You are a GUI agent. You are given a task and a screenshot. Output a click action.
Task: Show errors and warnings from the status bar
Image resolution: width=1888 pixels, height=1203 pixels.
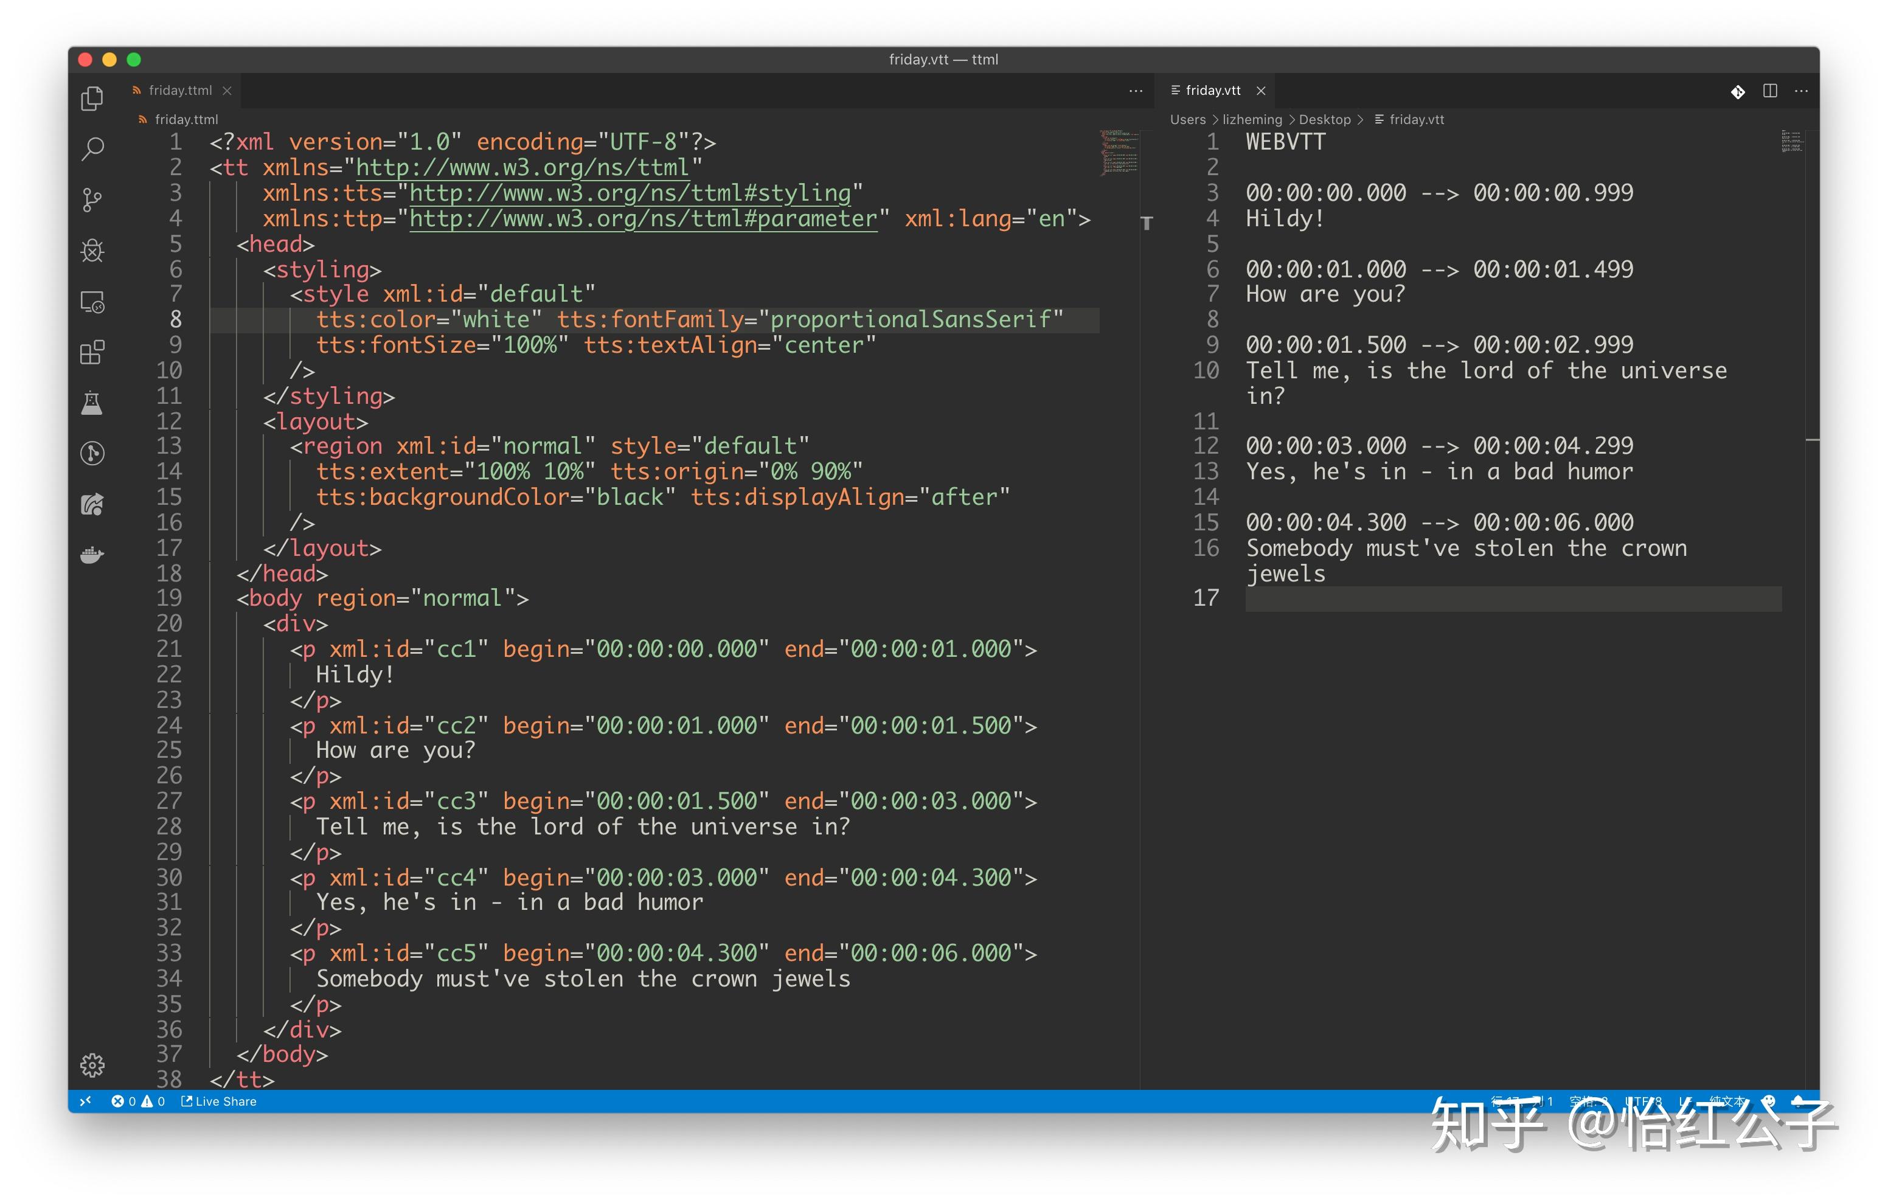point(137,1101)
